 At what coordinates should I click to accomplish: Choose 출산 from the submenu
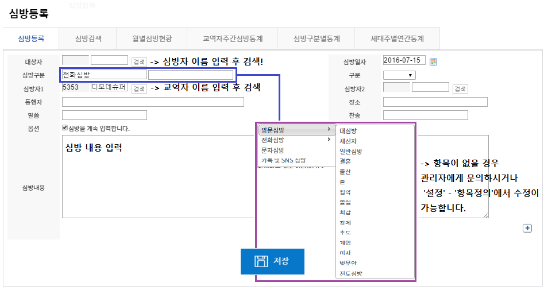(x=345, y=172)
